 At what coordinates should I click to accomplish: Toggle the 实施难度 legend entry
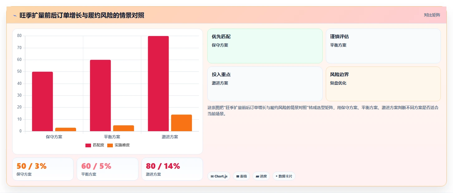[x=118, y=145]
